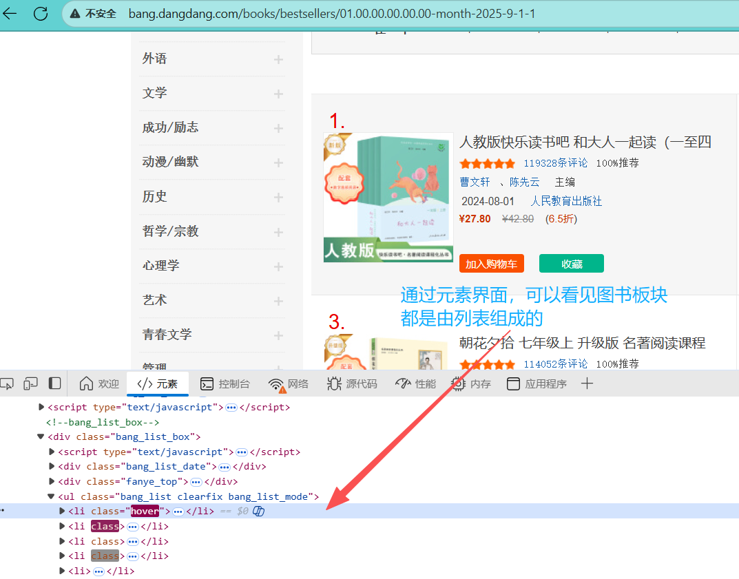Select the bang_list_box comment line
The width and height of the screenshot is (739, 579).
(103, 422)
